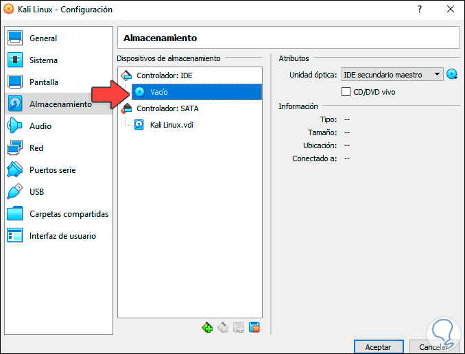Open the Sistema settings category

(58, 60)
